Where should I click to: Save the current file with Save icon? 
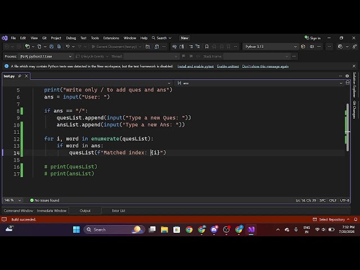pos(51,47)
